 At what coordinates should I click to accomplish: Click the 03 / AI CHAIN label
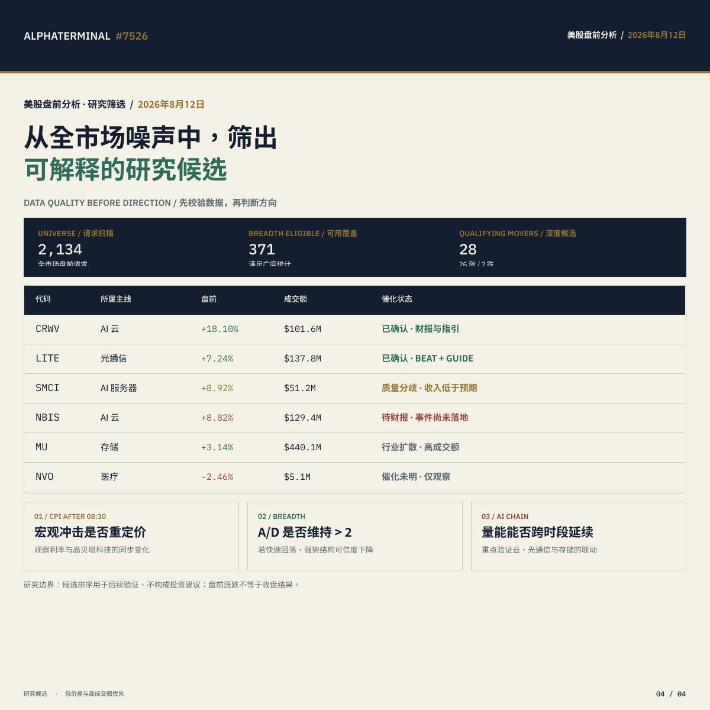click(x=505, y=517)
